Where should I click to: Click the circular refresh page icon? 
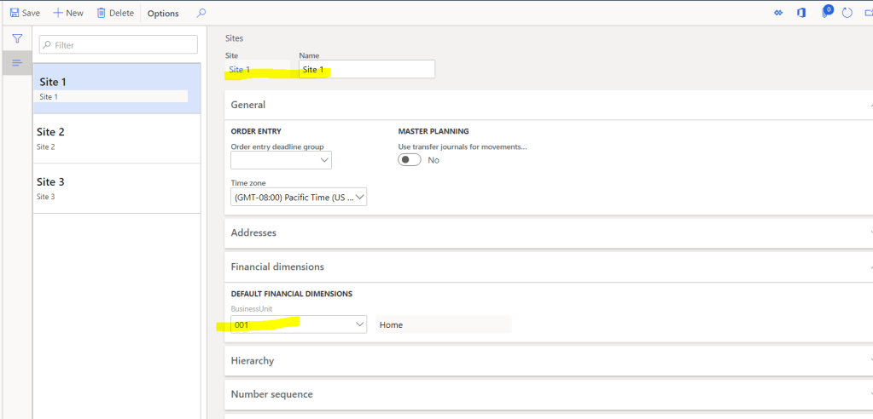[847, 13]
